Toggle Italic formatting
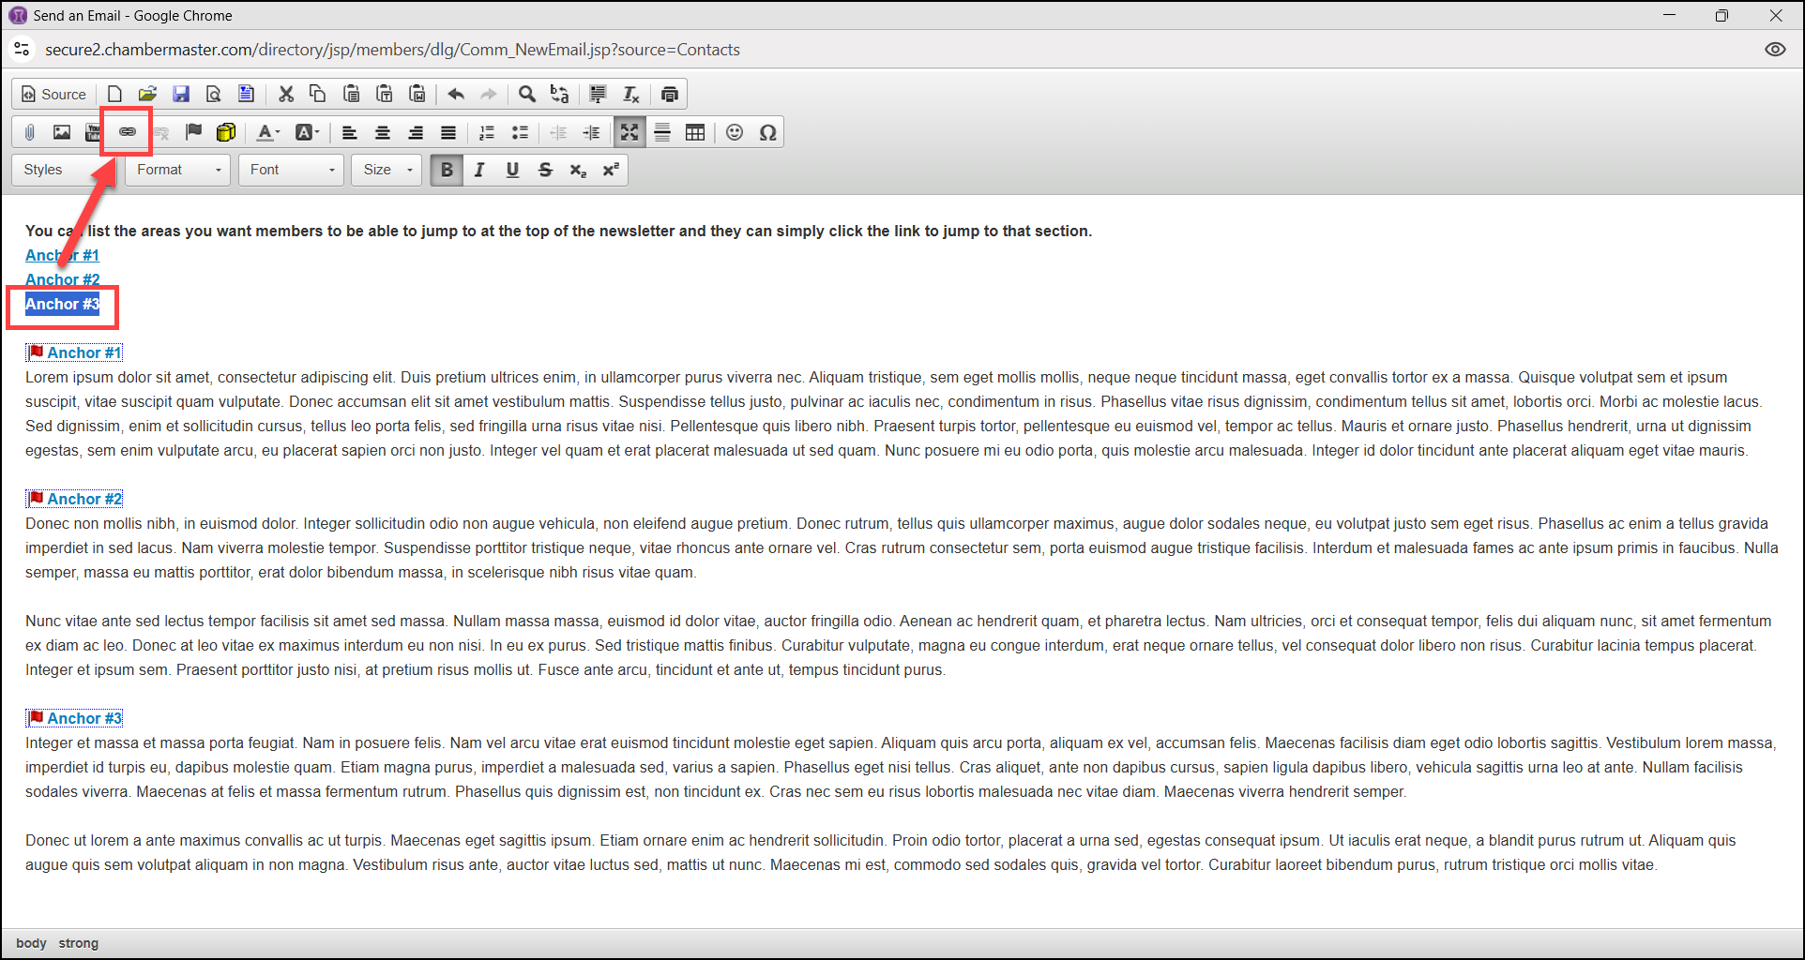This screenshot has height=960, width=1805. point(479,170)
